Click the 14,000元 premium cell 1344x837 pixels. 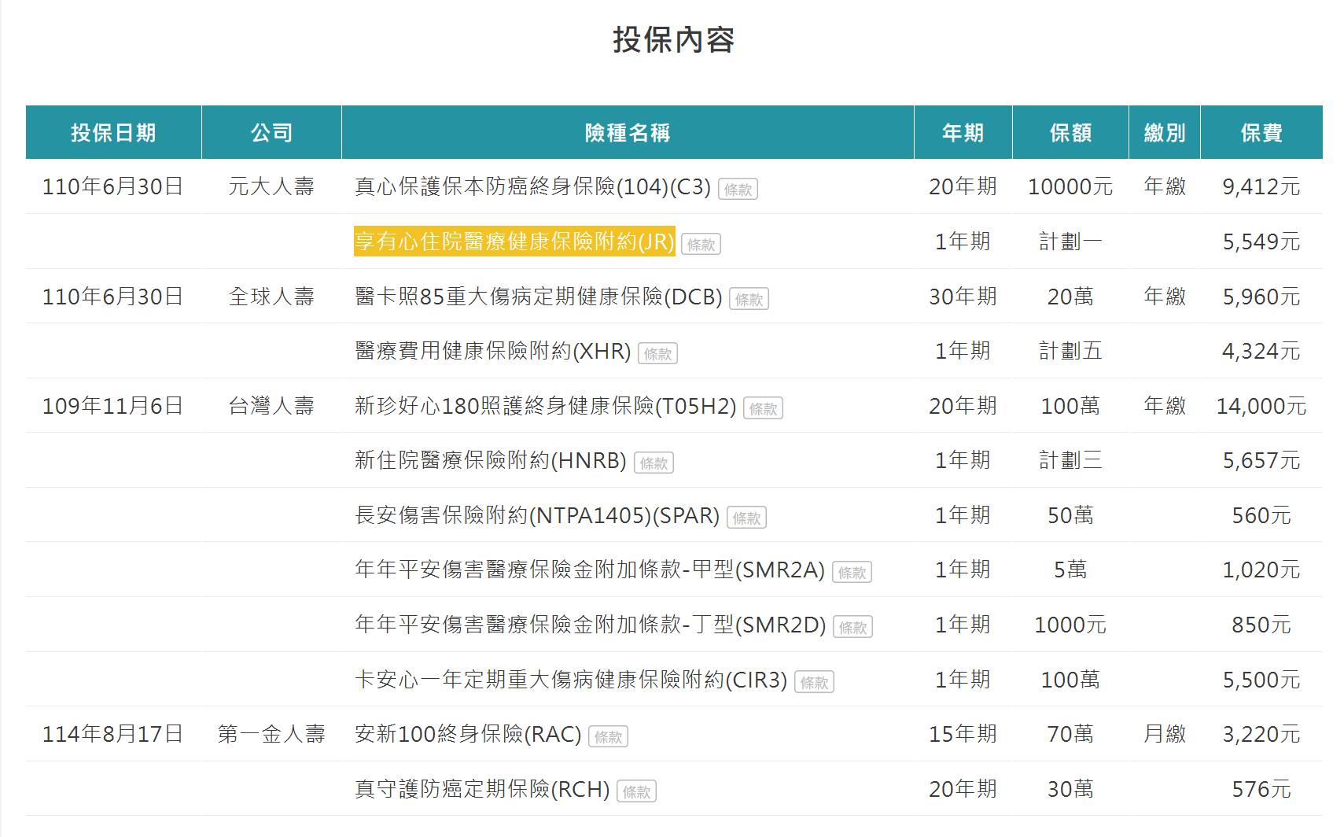[x=1261, y=406]
